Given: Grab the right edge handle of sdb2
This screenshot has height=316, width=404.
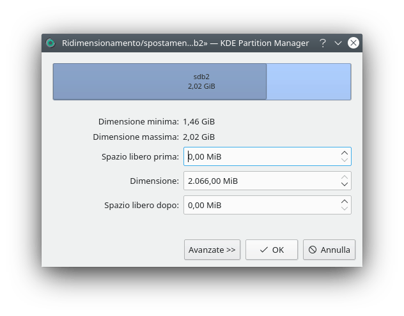Looking at the screenshot, I should pos(265,81).
